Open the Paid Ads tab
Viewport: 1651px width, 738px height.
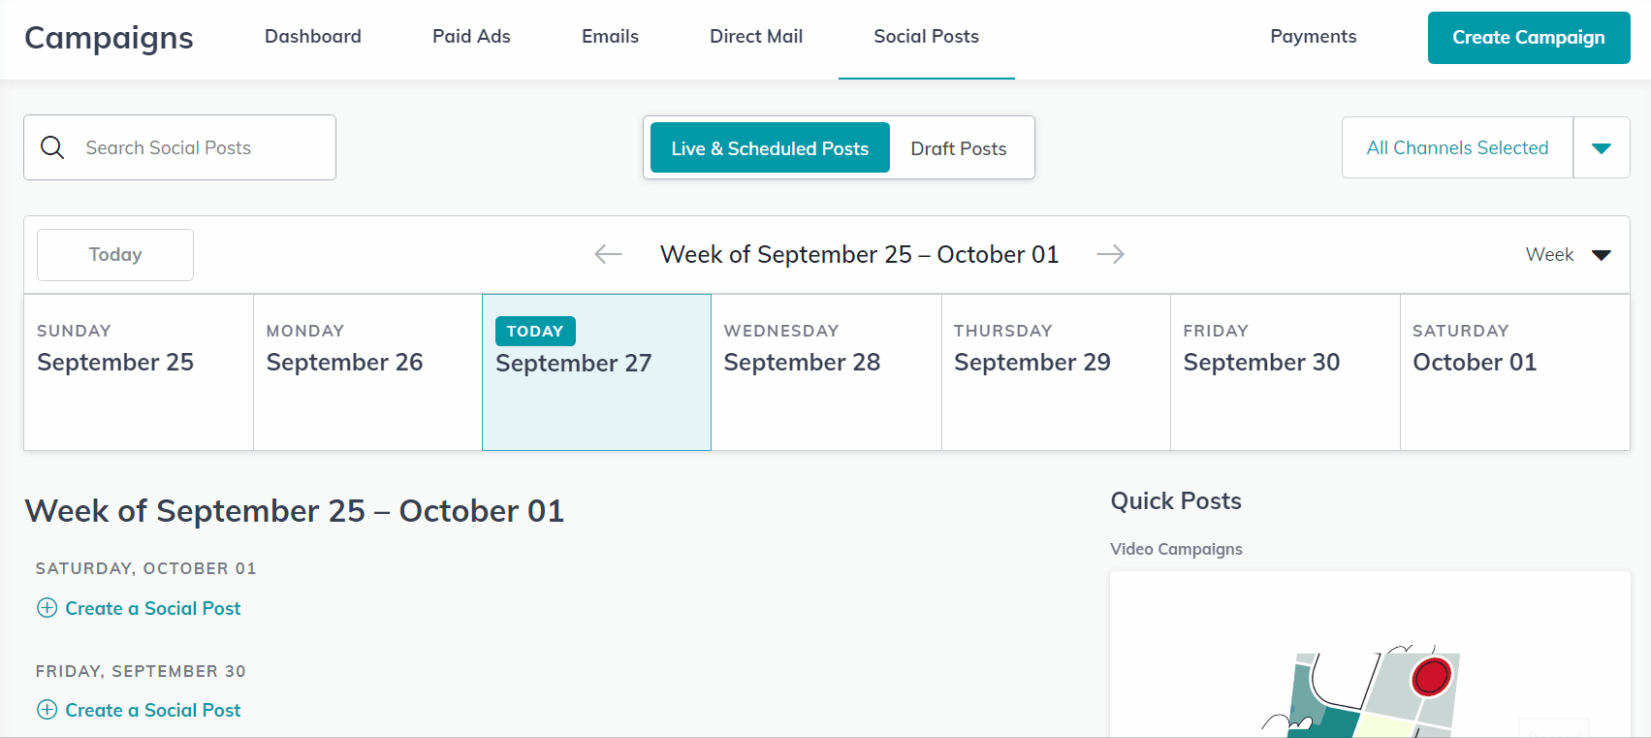(471, 37)
